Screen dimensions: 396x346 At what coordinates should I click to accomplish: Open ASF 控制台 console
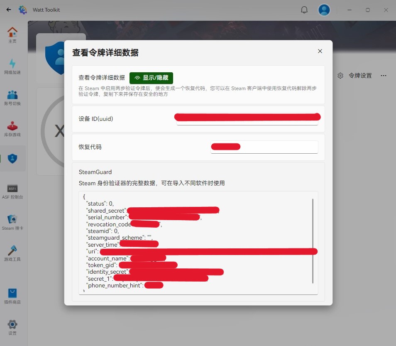(12, 191)
